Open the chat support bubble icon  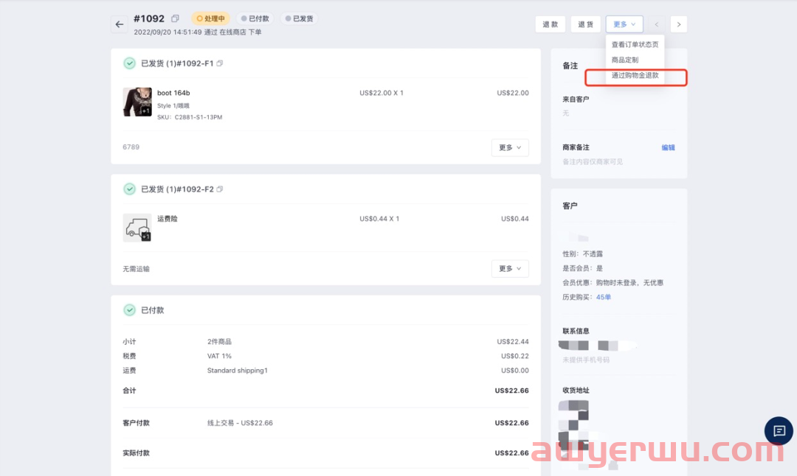(779, 431)
